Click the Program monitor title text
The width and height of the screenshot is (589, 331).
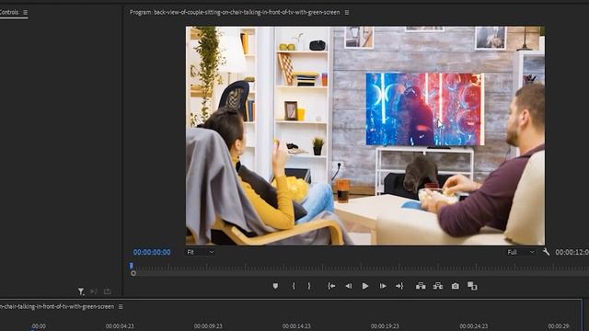(x=235, y=12)
